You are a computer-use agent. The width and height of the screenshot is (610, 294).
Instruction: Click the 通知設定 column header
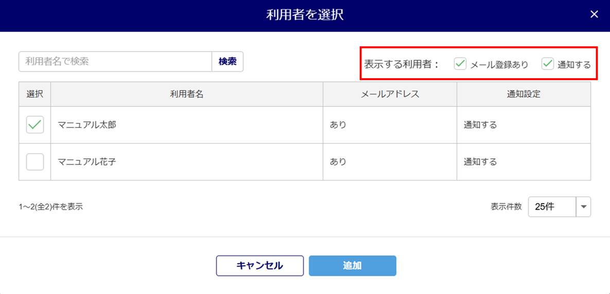tap(524, 94)
